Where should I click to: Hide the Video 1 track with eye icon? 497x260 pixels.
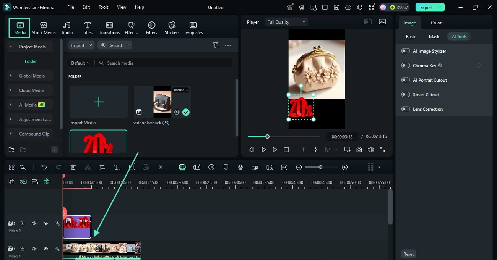45,249
